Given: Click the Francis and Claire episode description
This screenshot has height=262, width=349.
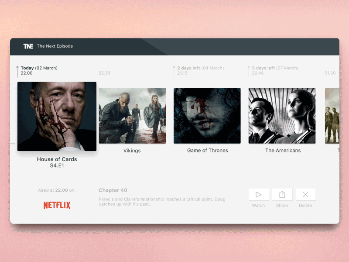Looking at the screenshot, I should pos(162,202).
